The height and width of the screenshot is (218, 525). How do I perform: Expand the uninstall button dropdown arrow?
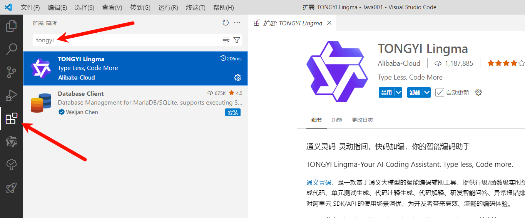coord(426,92)
